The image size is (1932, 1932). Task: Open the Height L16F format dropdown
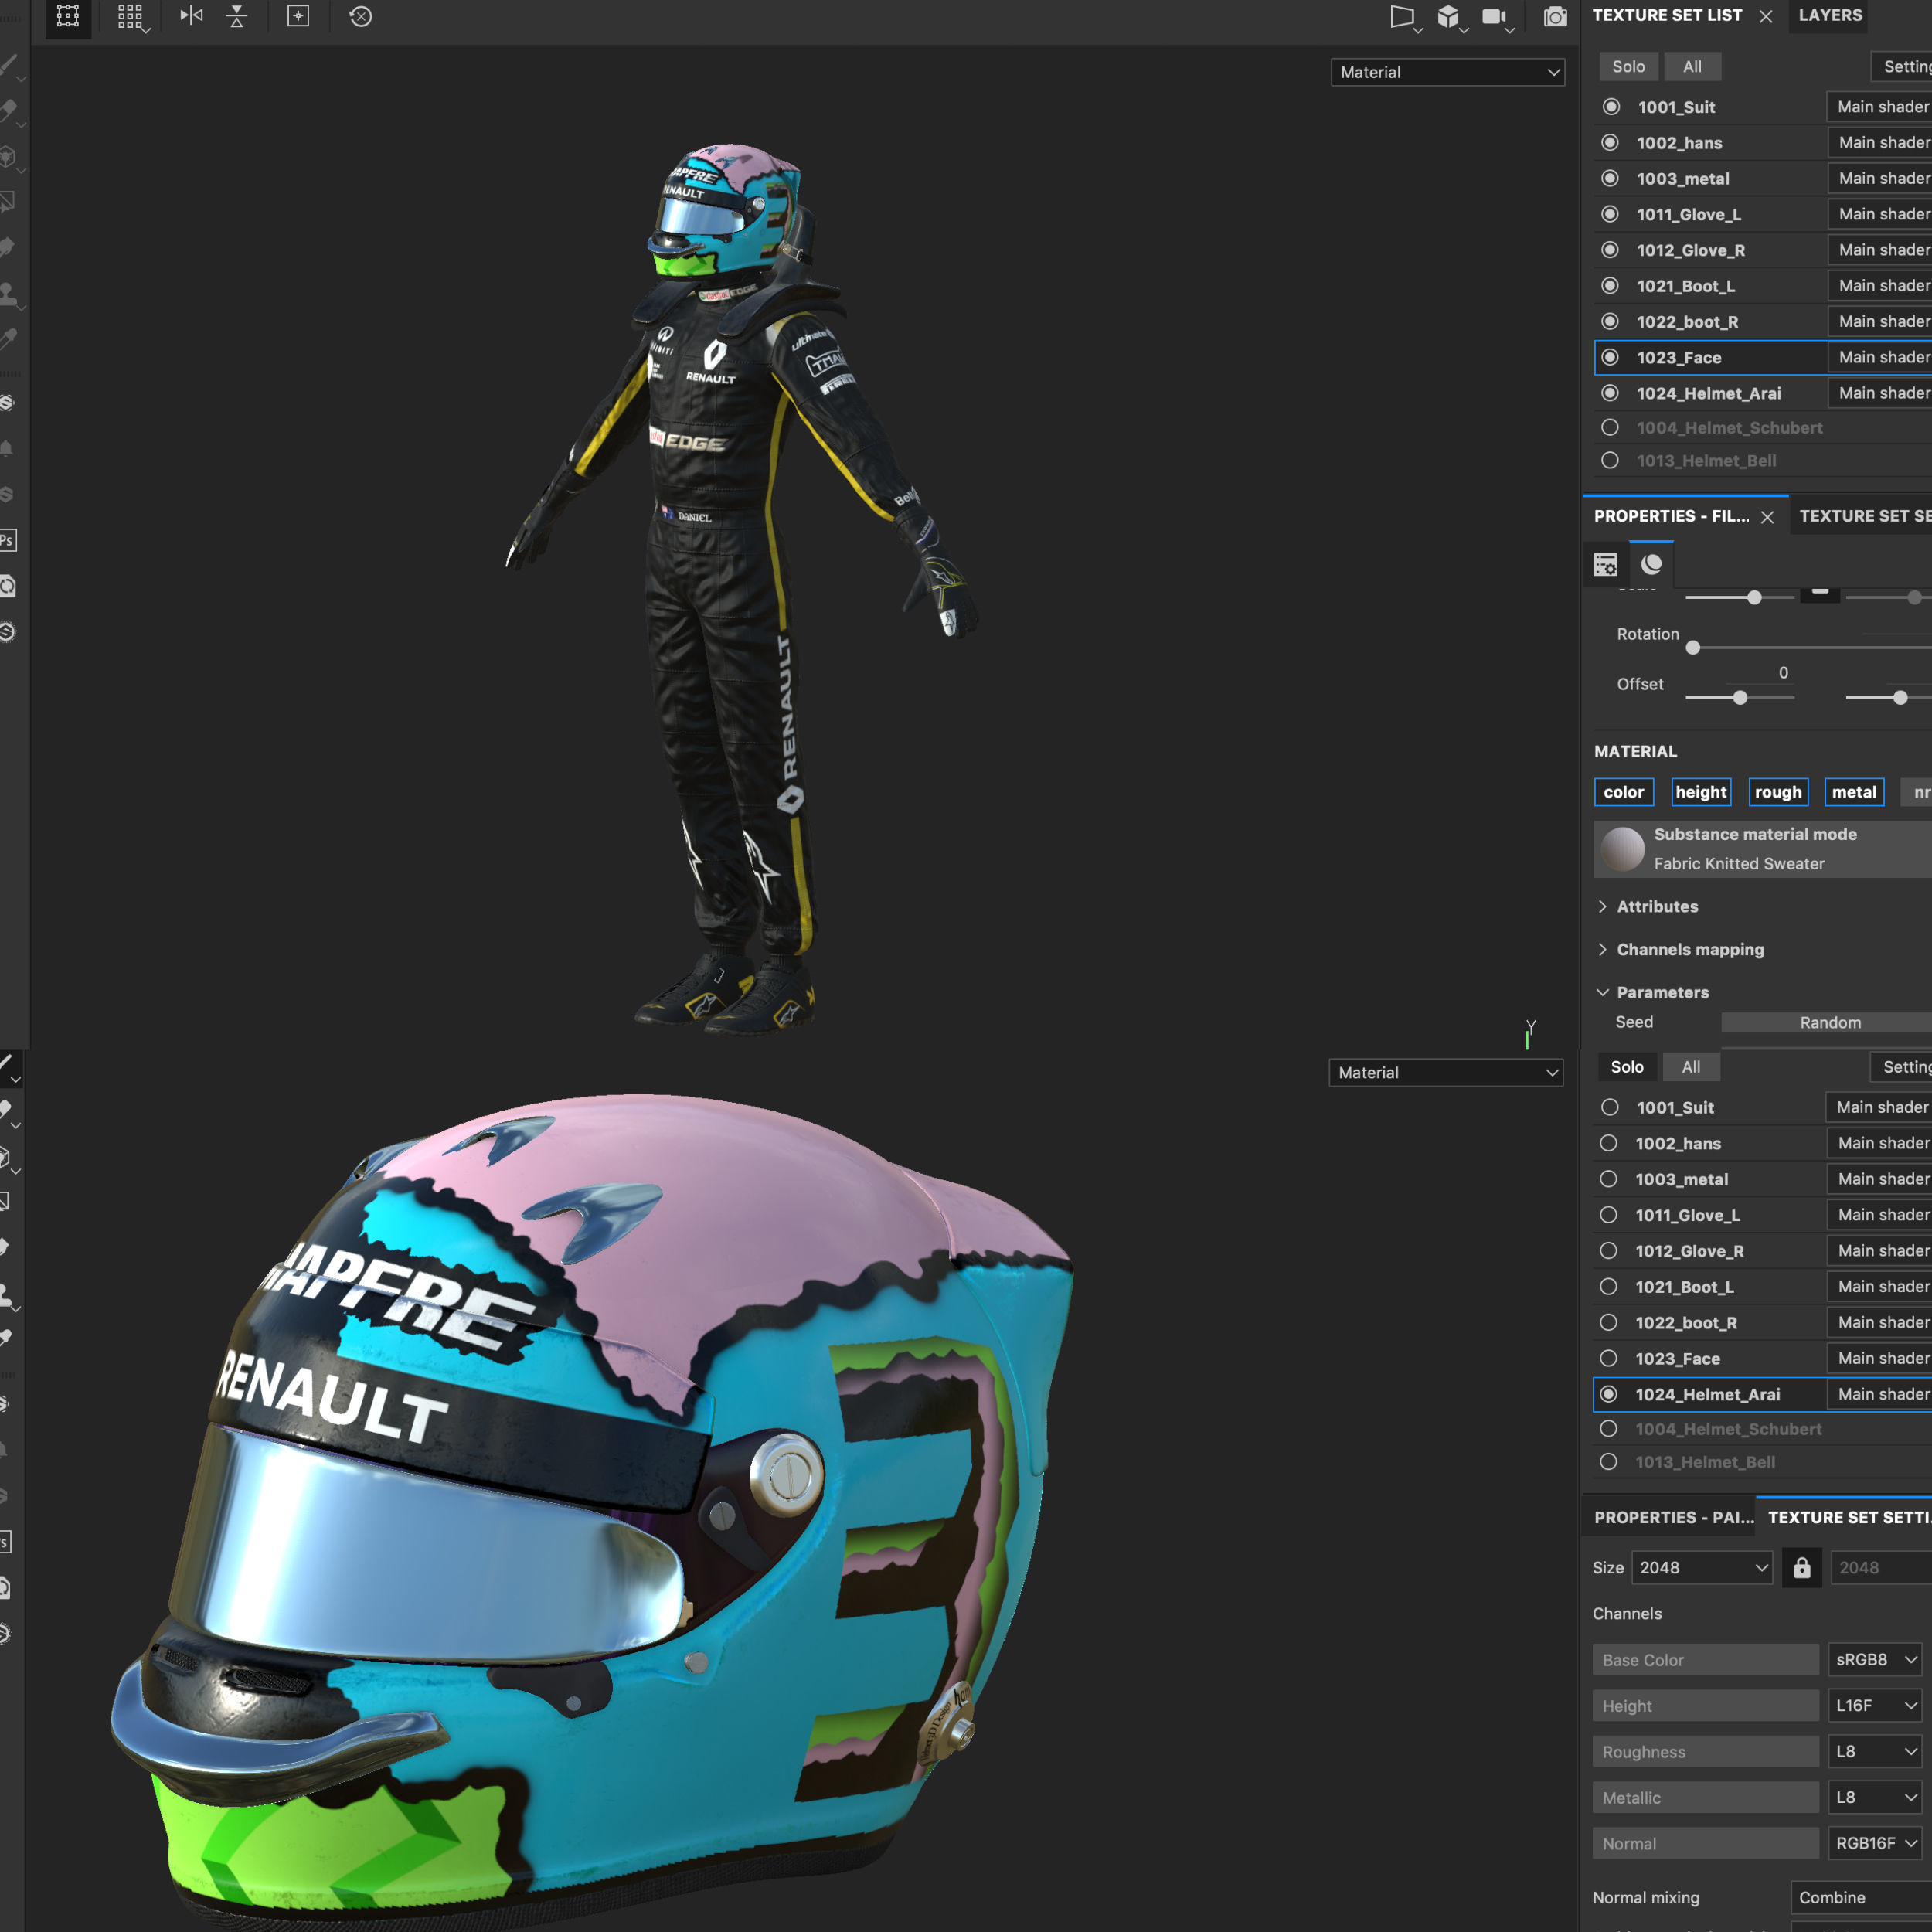[x=1874, y=1705]
